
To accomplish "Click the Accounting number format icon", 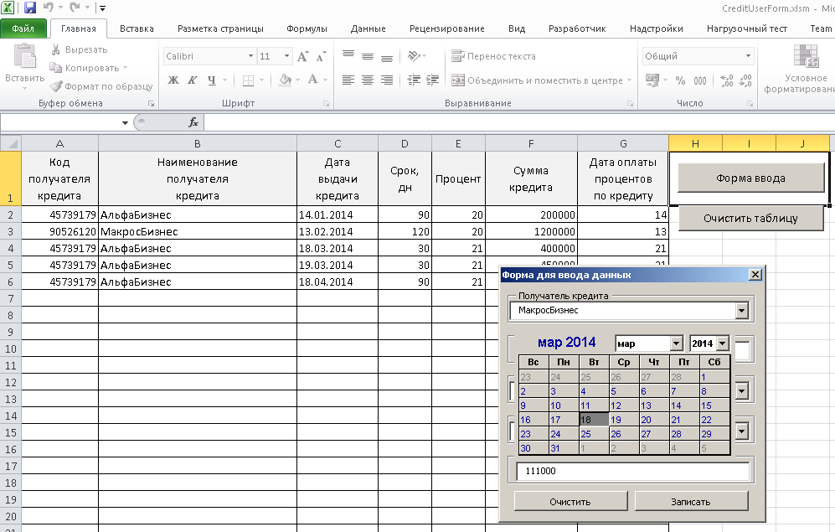I will [652, 80].
